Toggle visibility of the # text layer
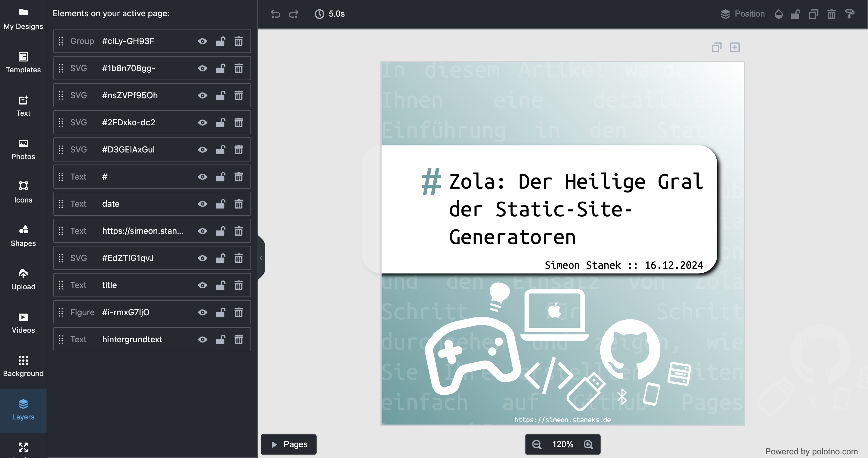 coord(203,177)
